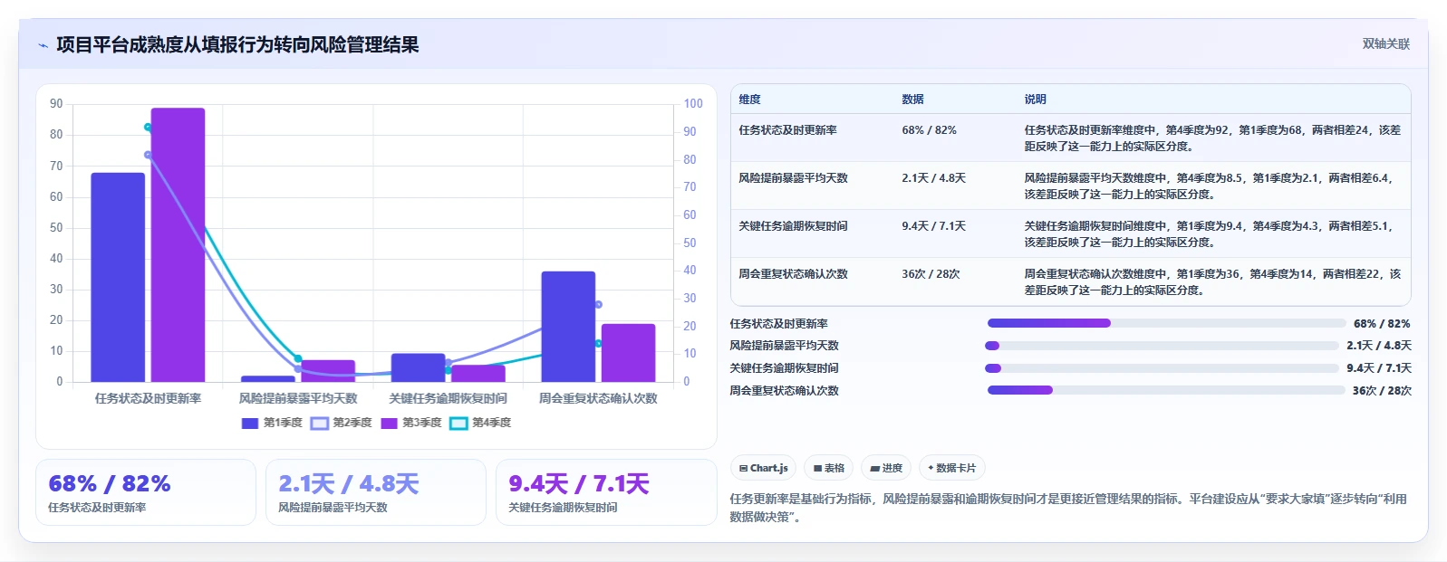Click the 36次 / 28次 progress value label
The height and width of the screenshot is (562, 1447).
(x=1382, y=391)
